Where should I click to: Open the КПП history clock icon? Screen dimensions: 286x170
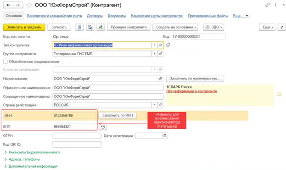103,127
